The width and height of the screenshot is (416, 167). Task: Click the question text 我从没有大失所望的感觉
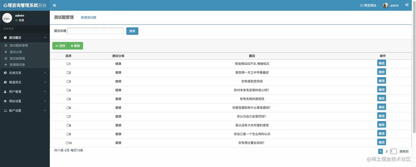252,125
